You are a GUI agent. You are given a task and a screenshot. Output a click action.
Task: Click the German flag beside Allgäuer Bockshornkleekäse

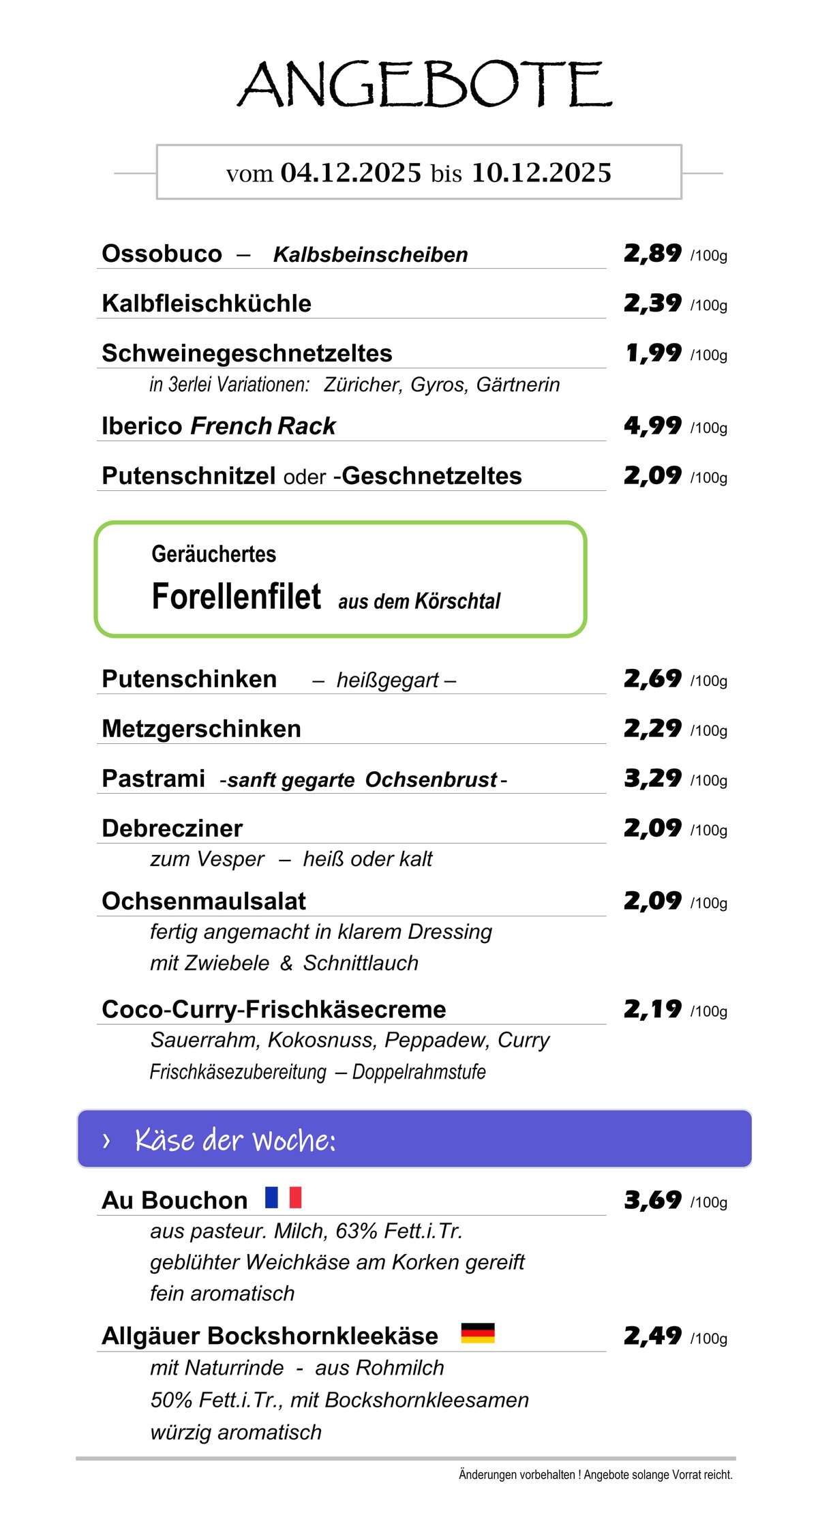[x=477, y=1332]
